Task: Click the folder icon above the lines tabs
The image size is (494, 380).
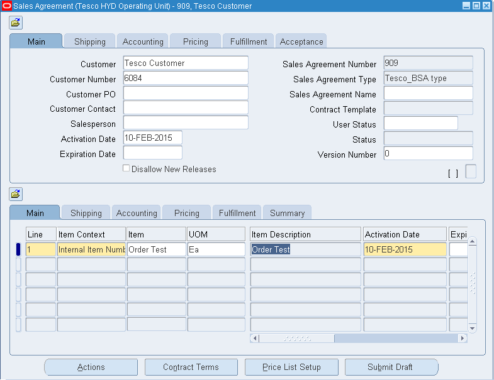Action: 16,194
